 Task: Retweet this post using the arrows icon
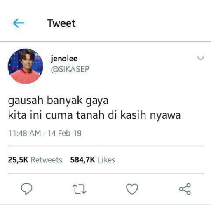point(79,189)
